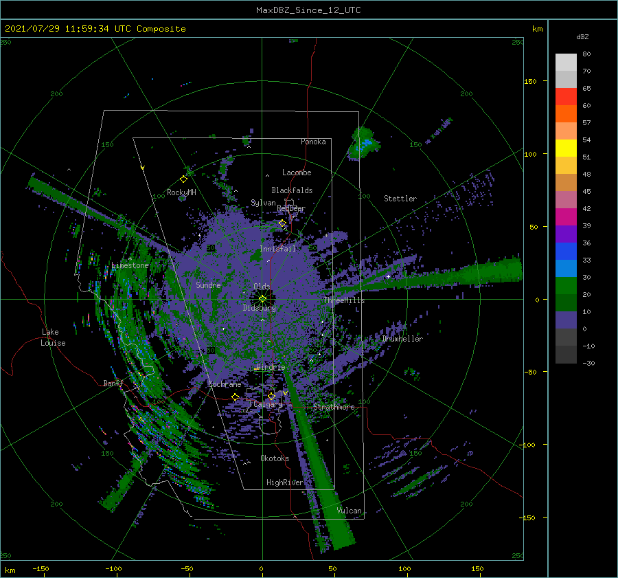
Task: Click the Lacombe town label
Action: point(297,173)
